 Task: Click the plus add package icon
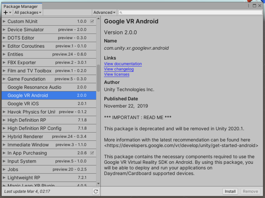pyautogui.click(x=5, y=12)
